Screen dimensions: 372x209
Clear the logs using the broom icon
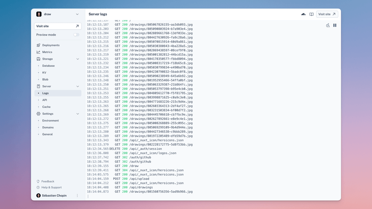[x=328, y=25]
